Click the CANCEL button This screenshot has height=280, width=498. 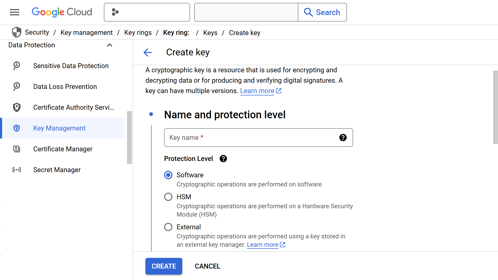tap(207, 266)
